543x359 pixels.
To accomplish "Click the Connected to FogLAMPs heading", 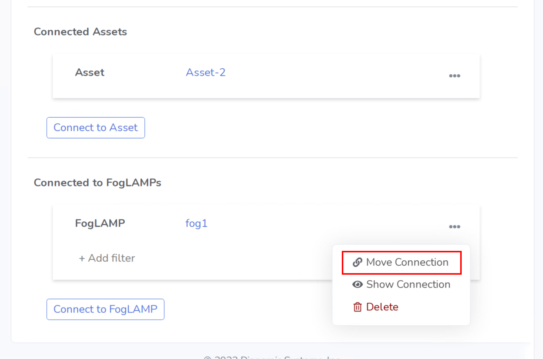I will tap(98, 183).
